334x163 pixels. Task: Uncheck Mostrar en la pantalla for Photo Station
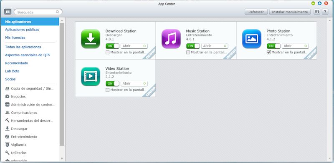coord(268,53)
